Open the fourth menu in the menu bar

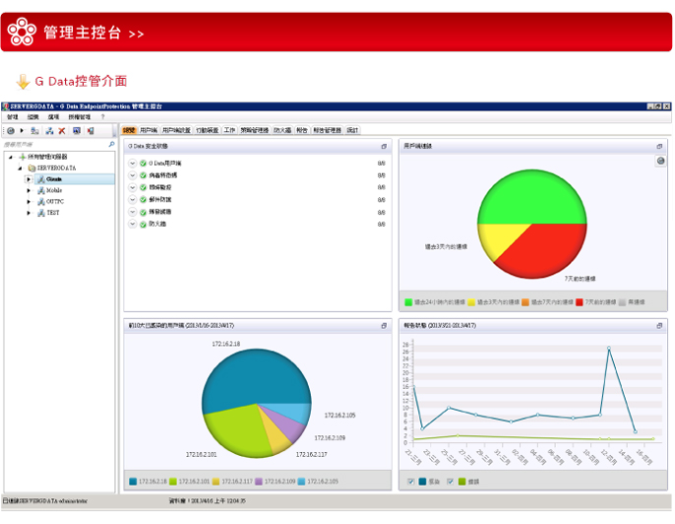80,117
